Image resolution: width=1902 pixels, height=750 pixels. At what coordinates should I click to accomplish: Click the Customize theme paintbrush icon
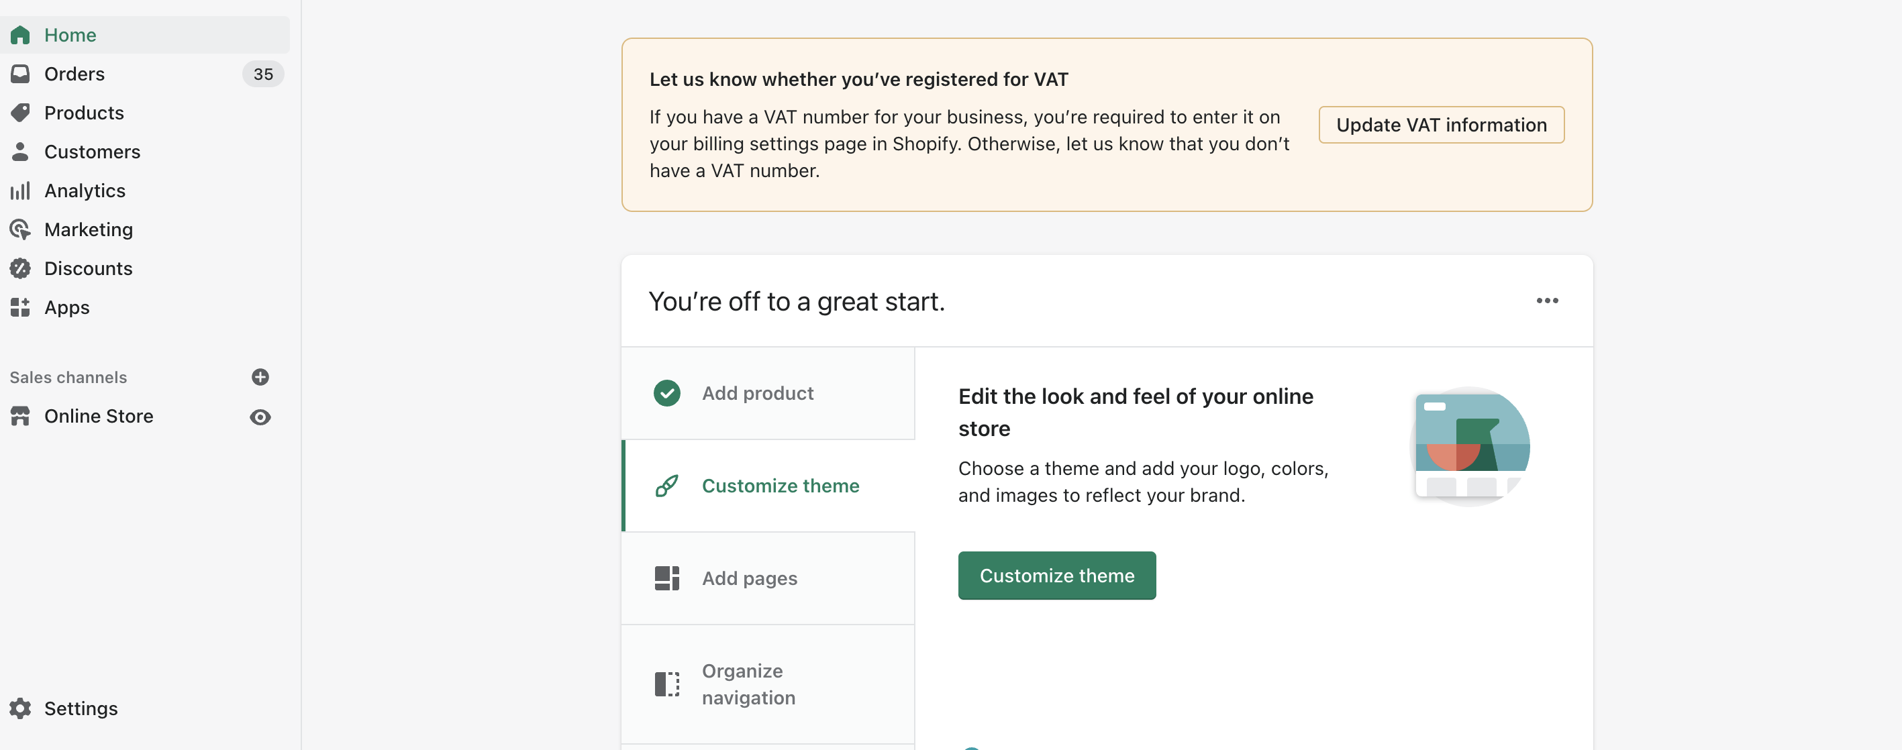point(666,486)
